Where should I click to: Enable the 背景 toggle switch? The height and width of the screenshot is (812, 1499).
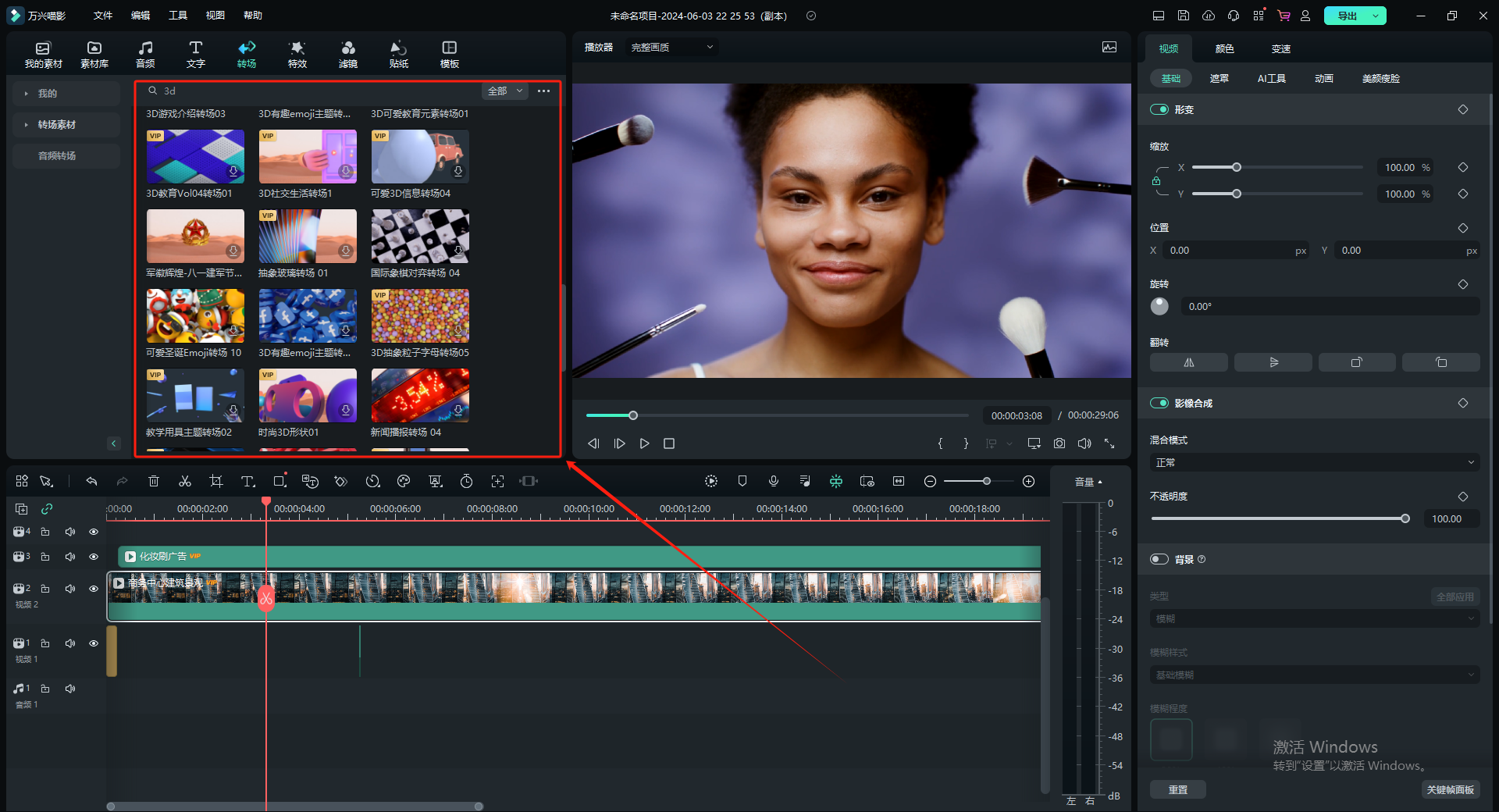coord(1159,560)
